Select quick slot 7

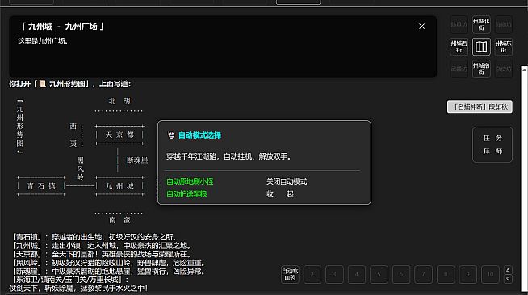pyautogui.click(x=423, y=275)
